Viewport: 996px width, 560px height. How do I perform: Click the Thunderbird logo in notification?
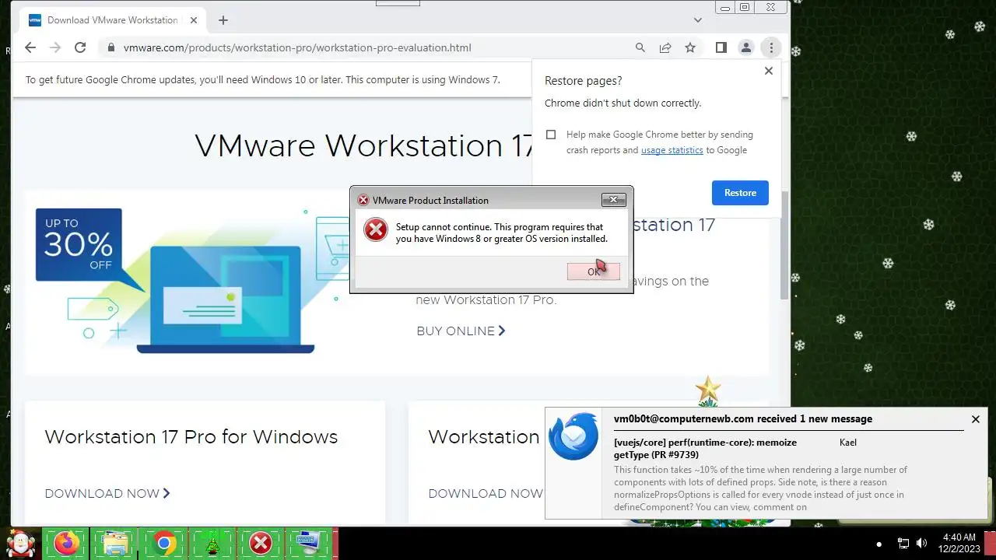pos(573,437)
